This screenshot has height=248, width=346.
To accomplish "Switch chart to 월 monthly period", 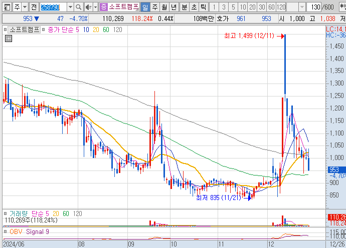I will [x=164, y=7].
